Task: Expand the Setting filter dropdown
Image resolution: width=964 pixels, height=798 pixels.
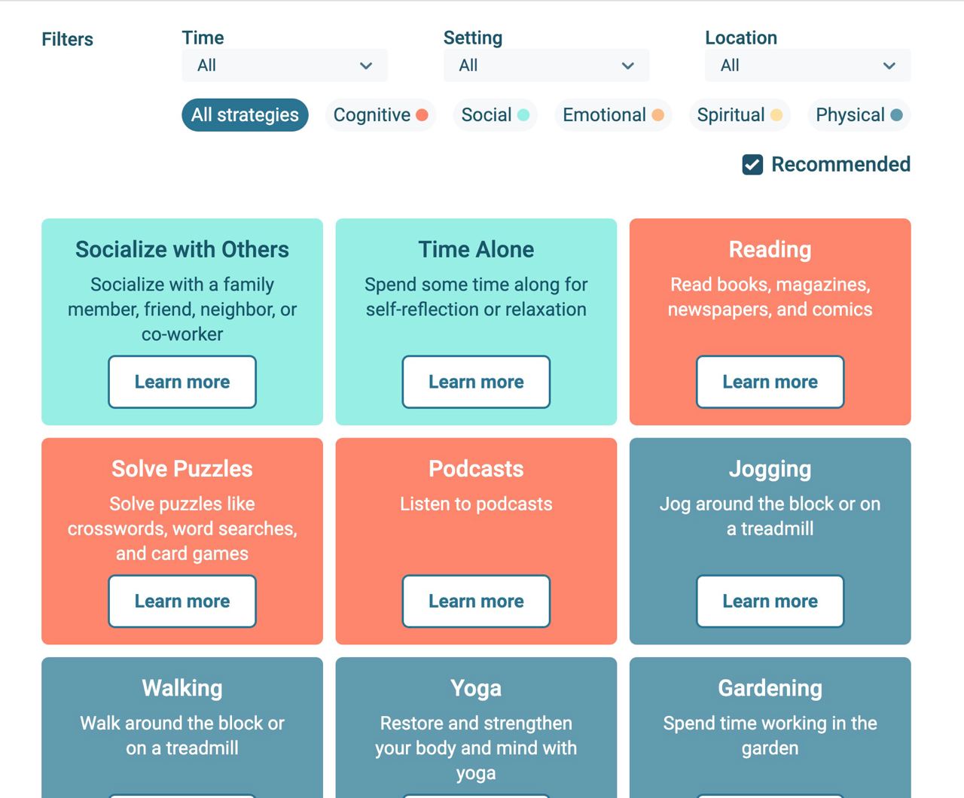Action: tap(546, 65)
